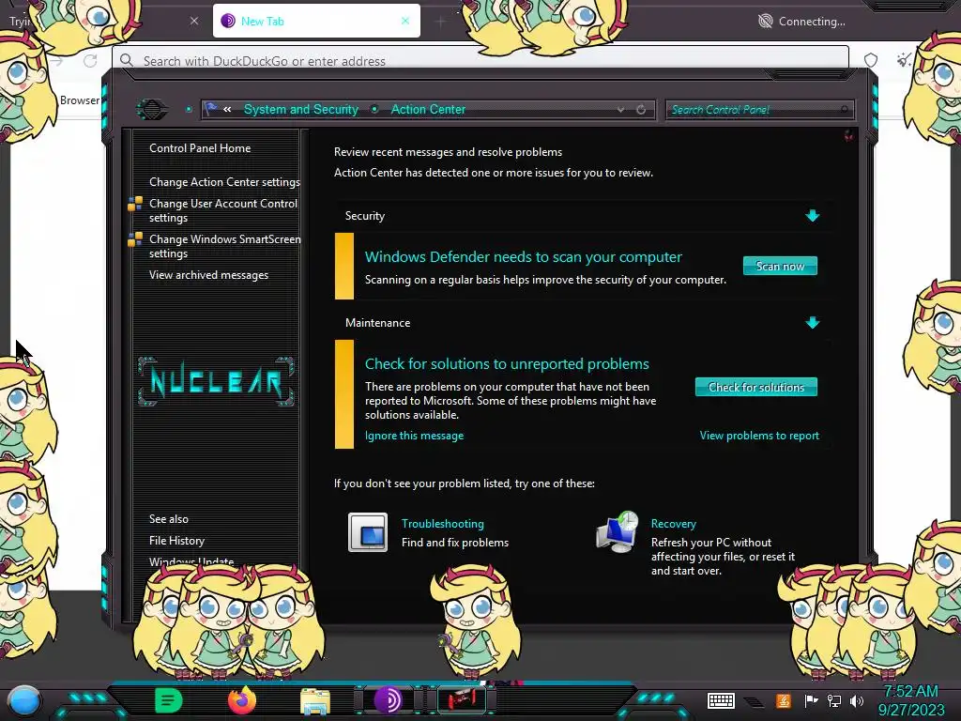Open File History under See also
Viewport: 961px width, 721px height.
(176, 540)
